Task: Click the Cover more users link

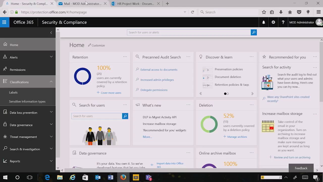Action: (x=111, y=93)
